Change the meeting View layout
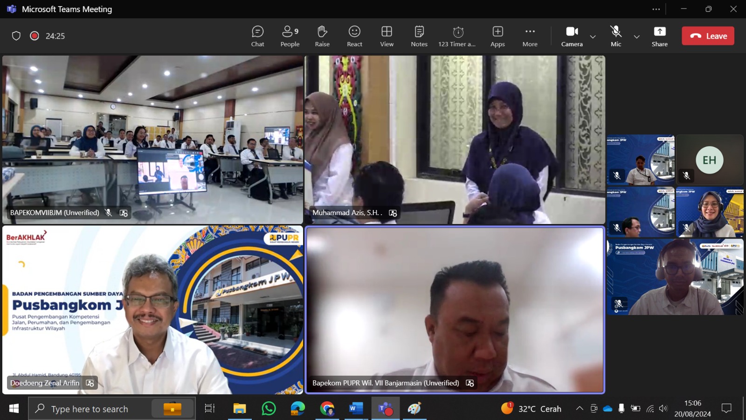 point(387,36)
